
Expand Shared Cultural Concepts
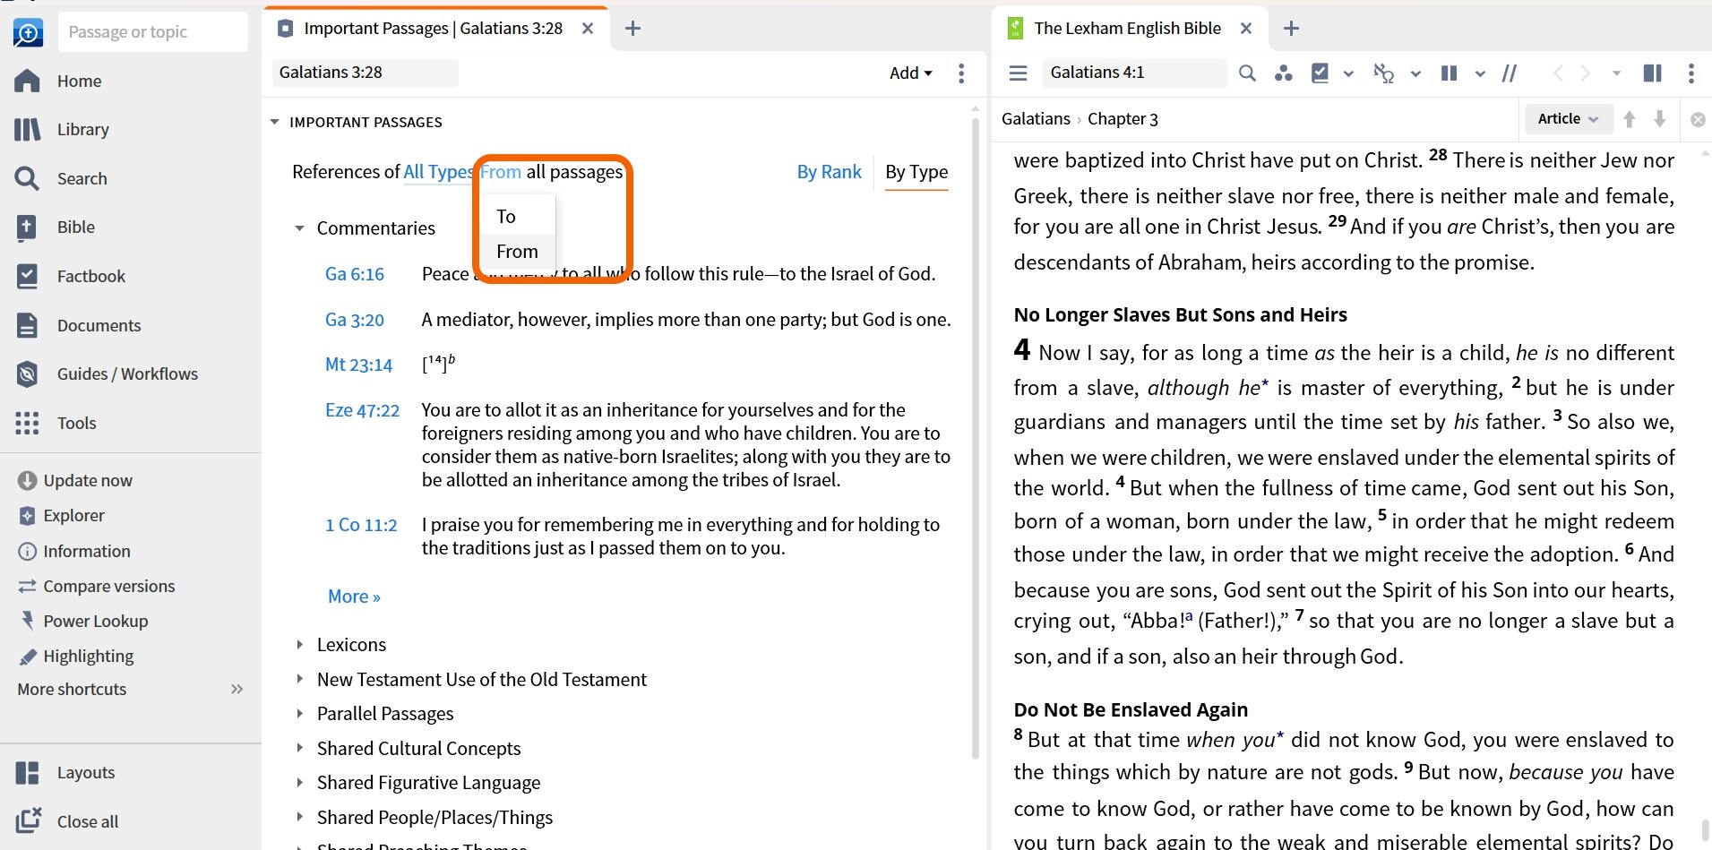click(300, 748)
